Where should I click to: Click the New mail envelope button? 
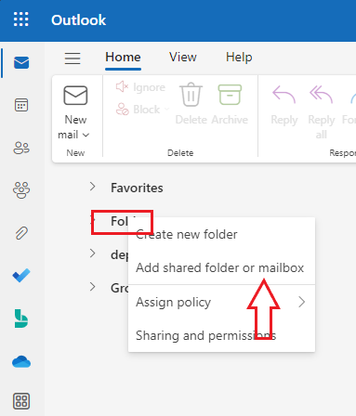pos(75,96)
